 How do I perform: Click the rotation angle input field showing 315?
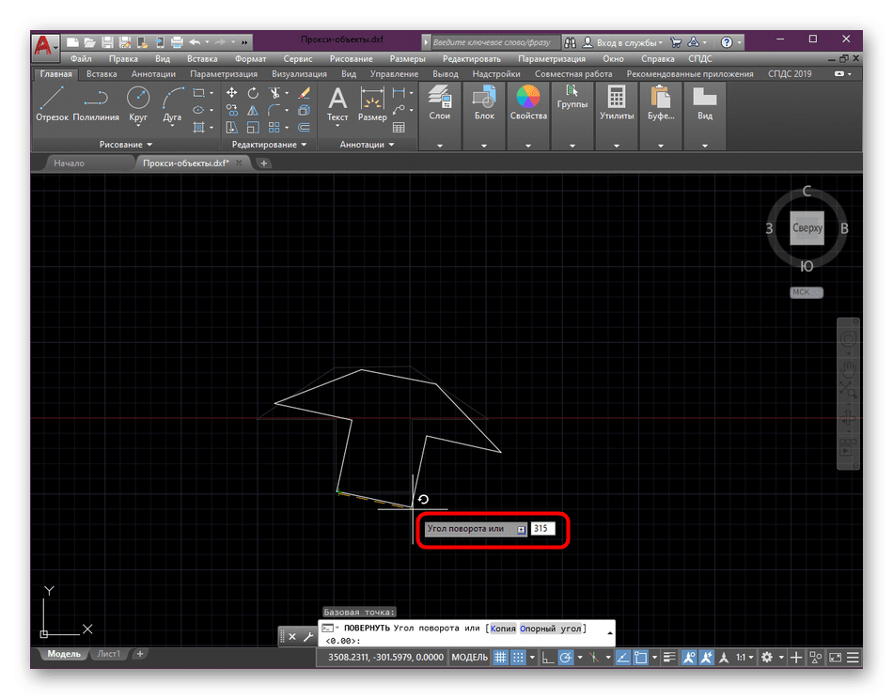click(542, 528)
